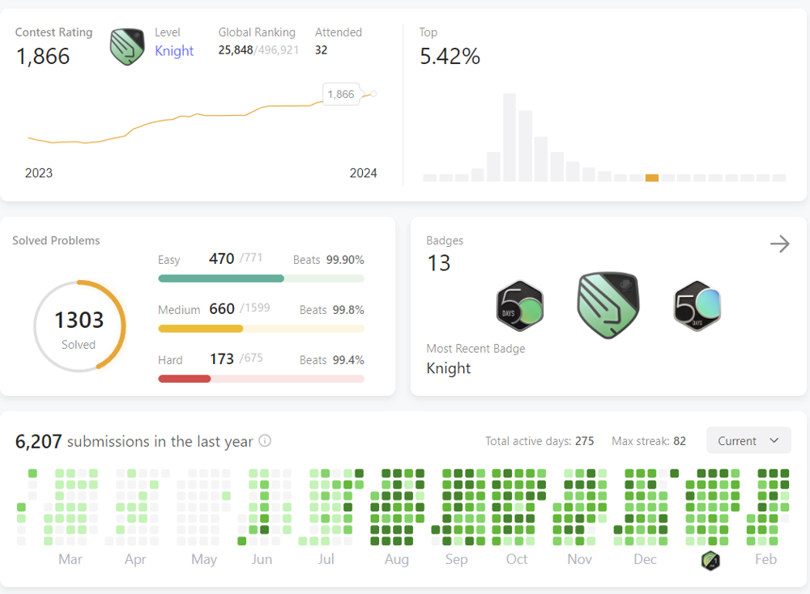Image resolution: width=810 pixels, height=594 pixels.
Task: Click the 50 Days badge with blue-green circle
Action: point(697,306)
